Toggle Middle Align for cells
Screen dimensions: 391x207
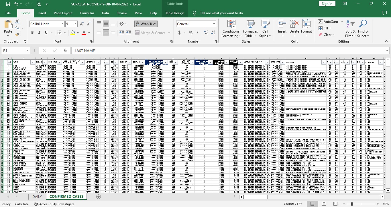point(106,24)
